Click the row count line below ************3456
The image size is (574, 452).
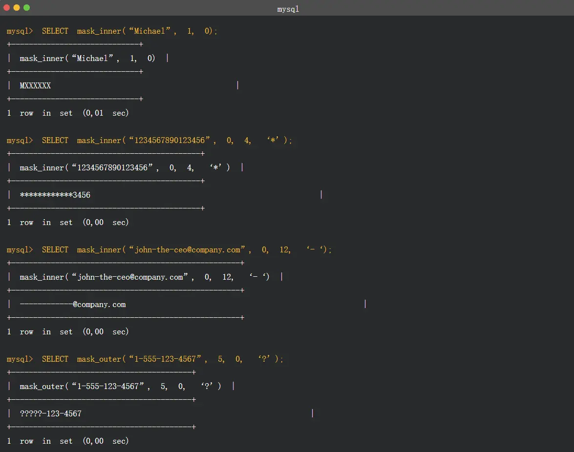(x=68, y=222)
